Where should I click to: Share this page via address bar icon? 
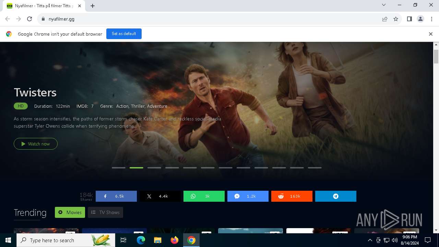(x=385, y=19)
